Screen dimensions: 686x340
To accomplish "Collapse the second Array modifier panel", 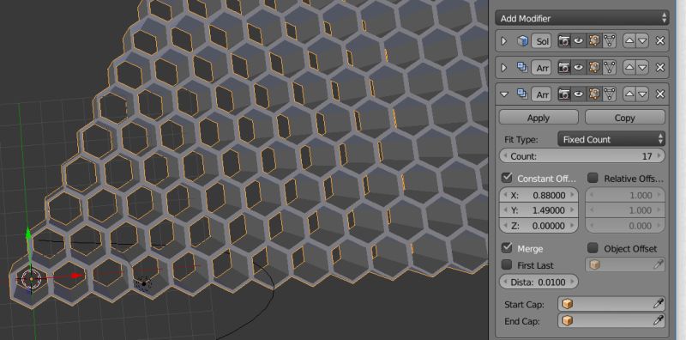I will click(504, 94).
